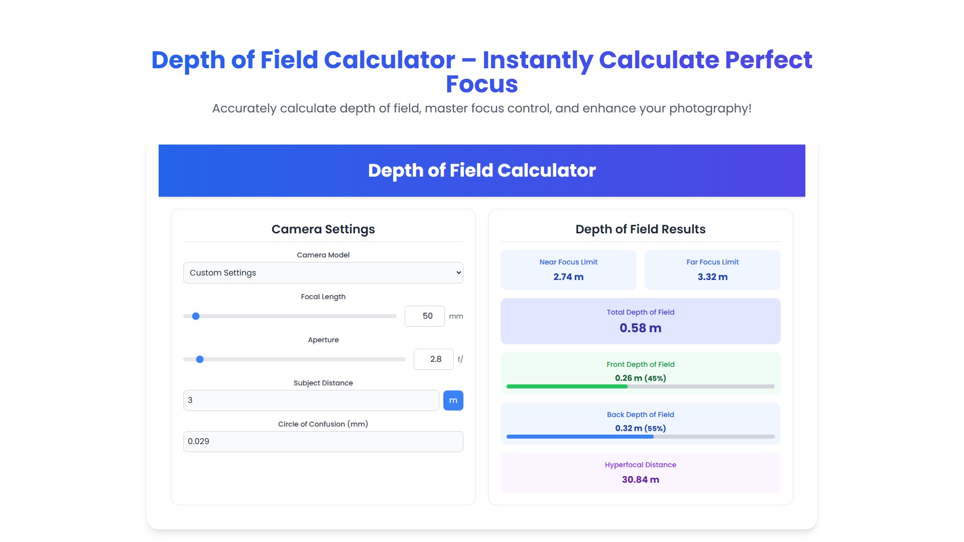
Task: Click the Focal Length slider track's right end
Action: pos(394,316)
